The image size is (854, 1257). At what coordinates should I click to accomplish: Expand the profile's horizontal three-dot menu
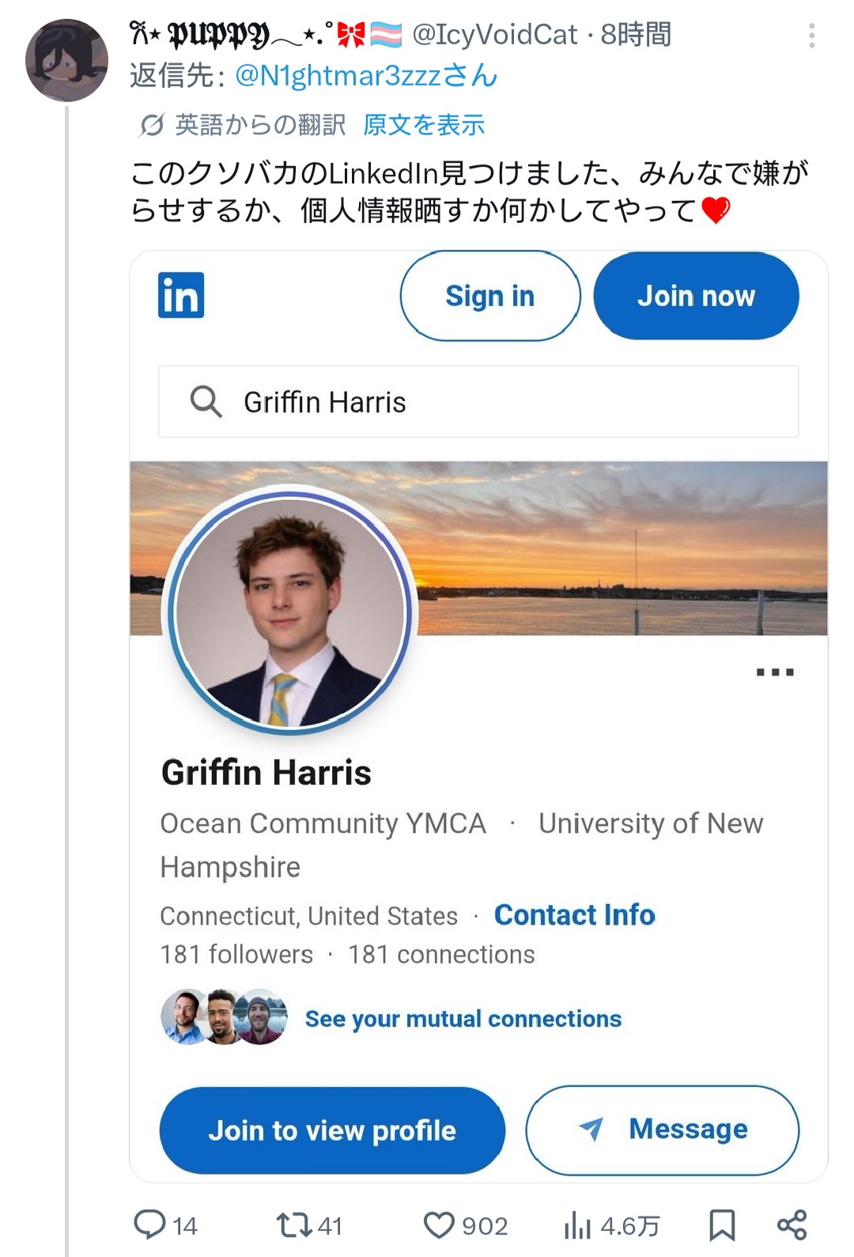(774, 672)
